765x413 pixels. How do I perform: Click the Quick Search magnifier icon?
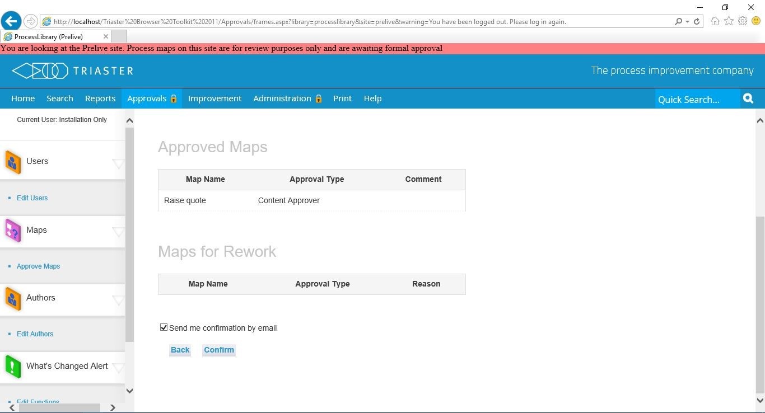point(749,98)
